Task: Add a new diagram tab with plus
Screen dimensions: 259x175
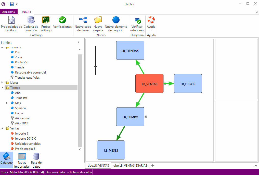Action: pos(153,166)
